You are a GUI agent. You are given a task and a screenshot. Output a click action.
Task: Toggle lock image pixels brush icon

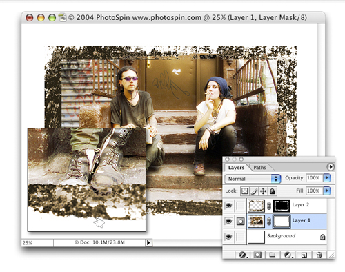tap(254, 191)
